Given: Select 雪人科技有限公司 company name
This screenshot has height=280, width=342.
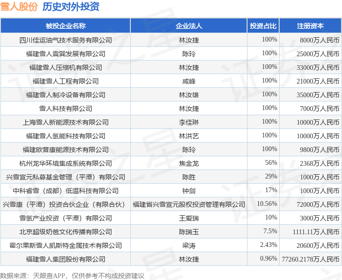Looking at the screenshot, I should click(x=66, y=109).
